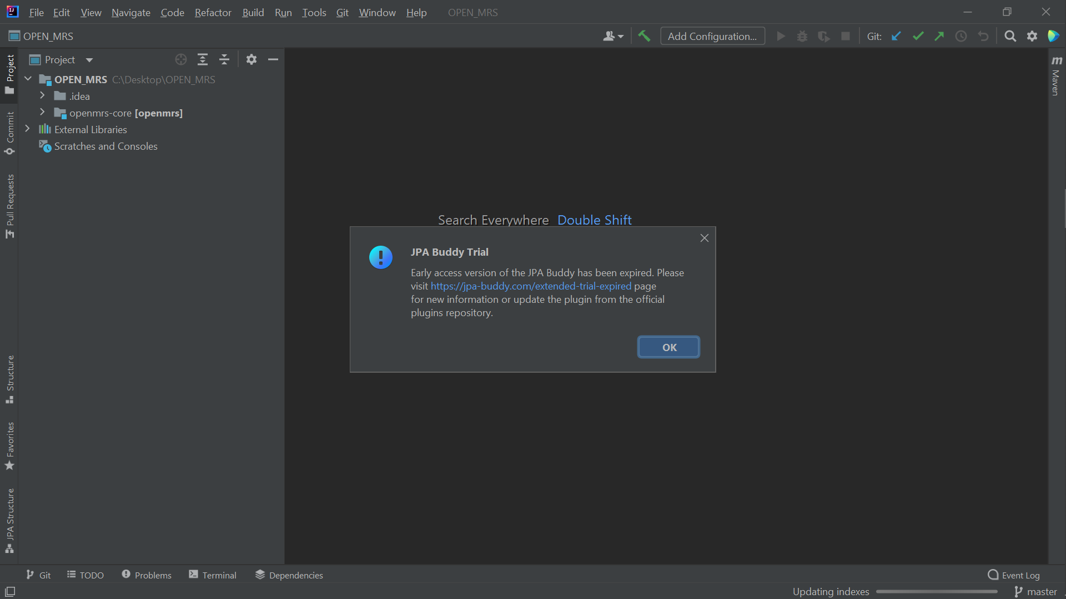The width and height of the screenshot is (1066, 599).
Task: Open the Window menu
Action: coord(377,12)
